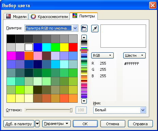Confirm with the OK button
This screenshot has width=158, height=131.
point(85,124)
